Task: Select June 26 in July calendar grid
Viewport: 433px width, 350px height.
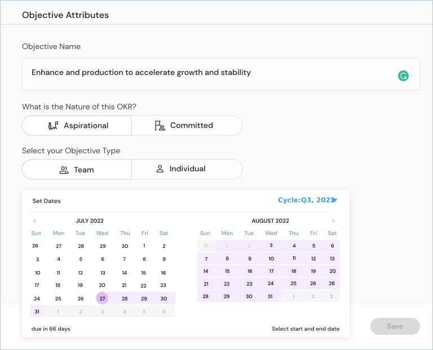Action: click(35, 246)
